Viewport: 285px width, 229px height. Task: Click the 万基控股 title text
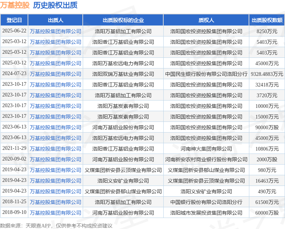15,5
